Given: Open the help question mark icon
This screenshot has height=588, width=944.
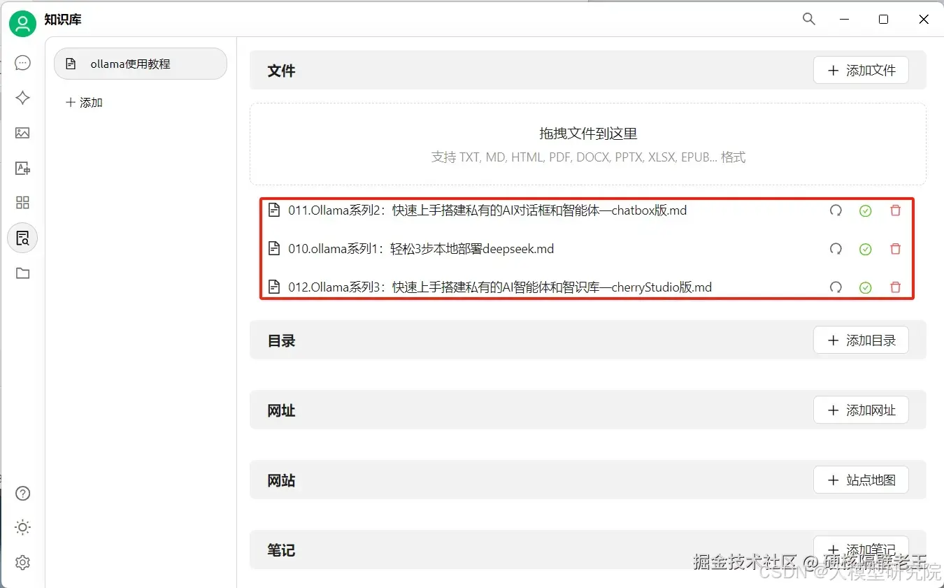Looking at the screenshot, I should pyautogui.click(x=22, y=494).
